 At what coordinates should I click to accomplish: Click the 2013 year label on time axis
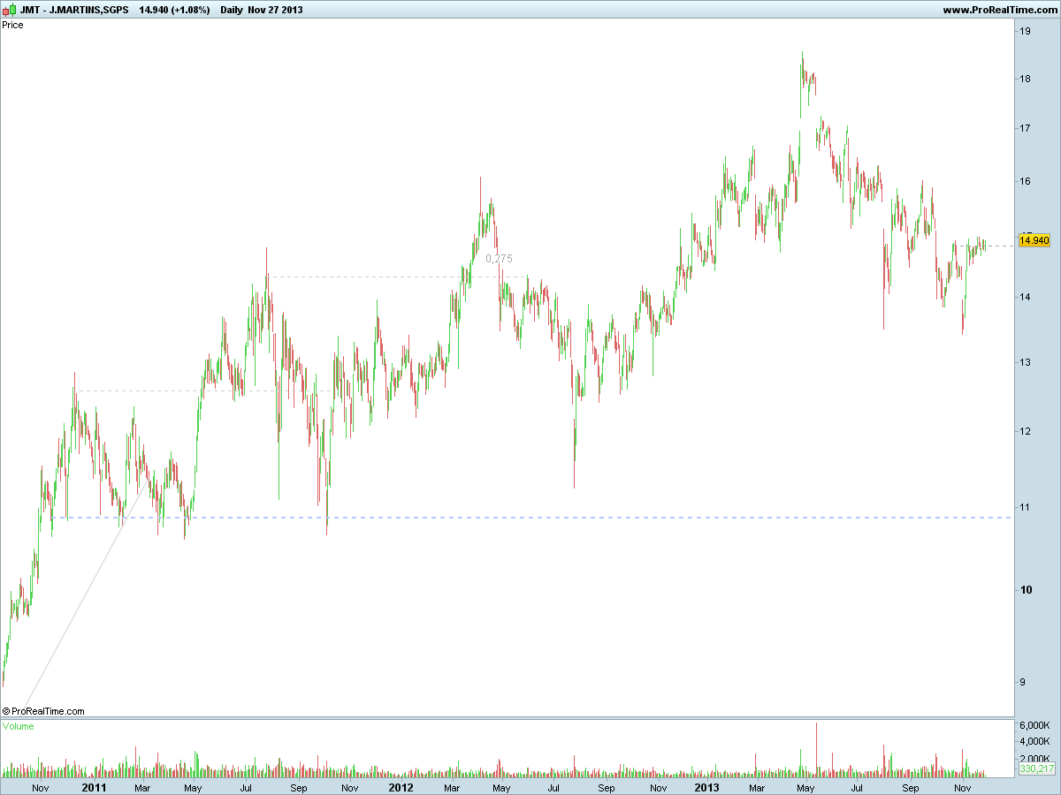(x=707, y=786)
